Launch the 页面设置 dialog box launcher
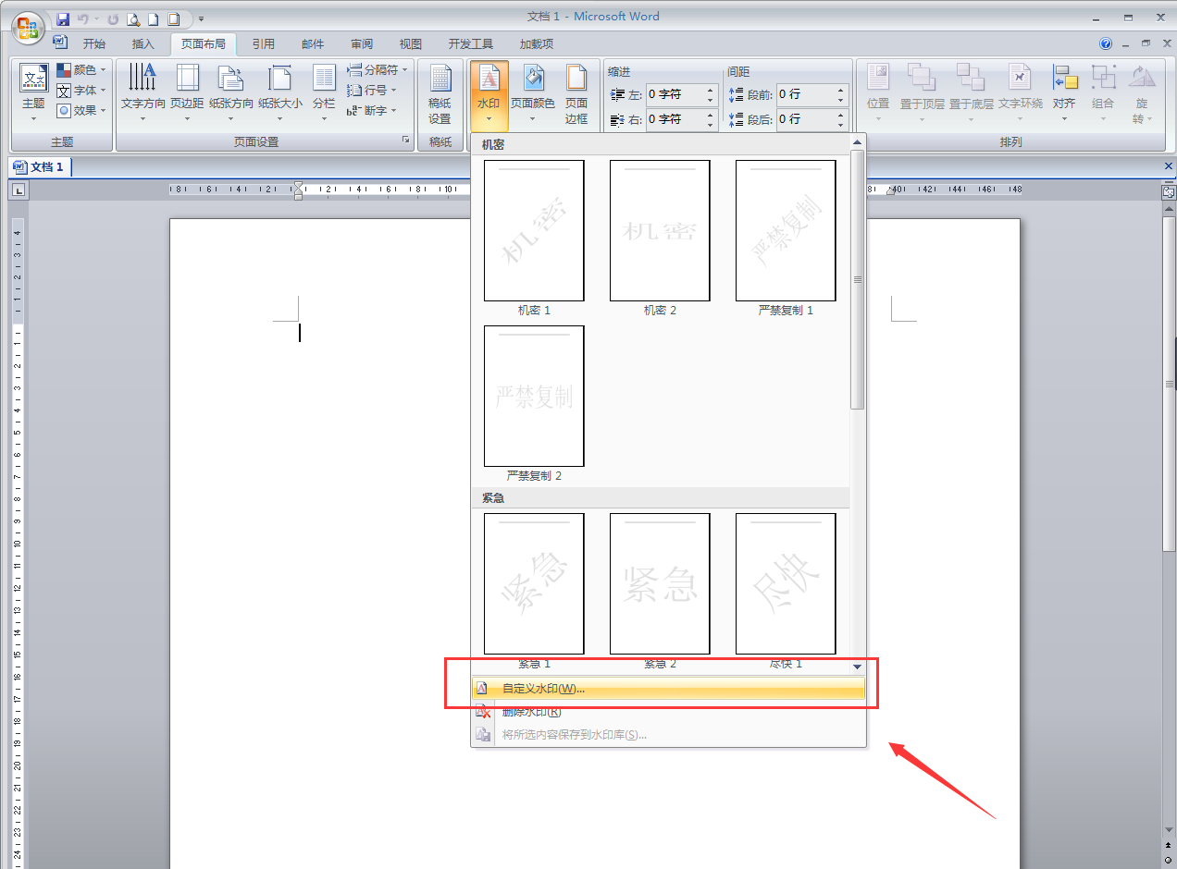The image size is (1177, 869). [x=405, y=141]
